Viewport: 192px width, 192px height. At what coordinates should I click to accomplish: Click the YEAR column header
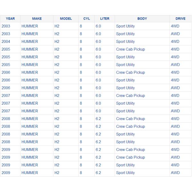[10, 19]
